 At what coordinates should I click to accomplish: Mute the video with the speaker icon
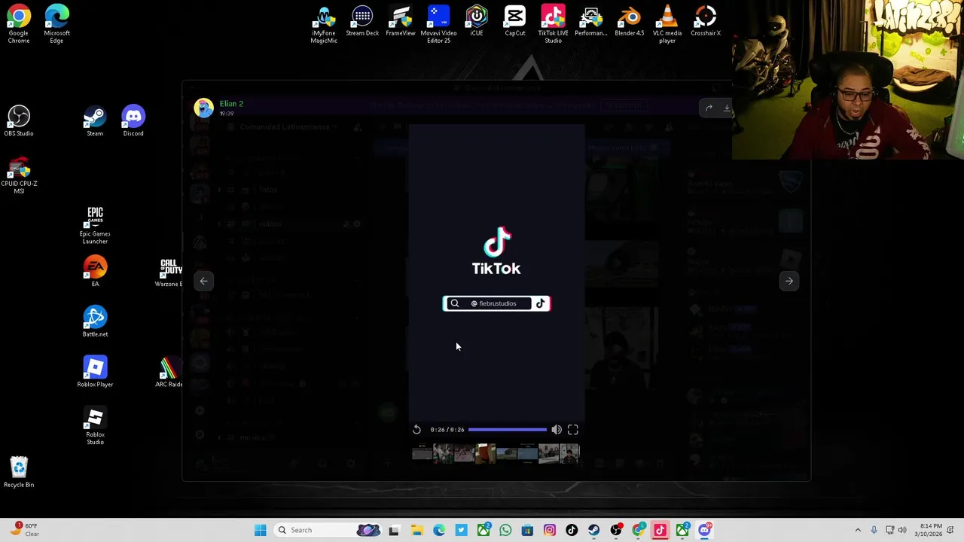click(x=556, y=429)
